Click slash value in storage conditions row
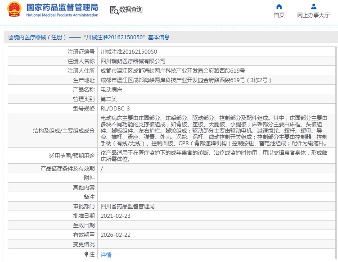Viewport: 338px width, 262px height. (102, 169)
